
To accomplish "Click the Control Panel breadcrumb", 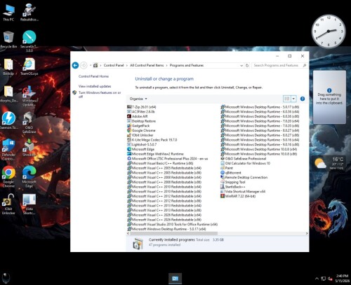I will [x=114, y=65].
